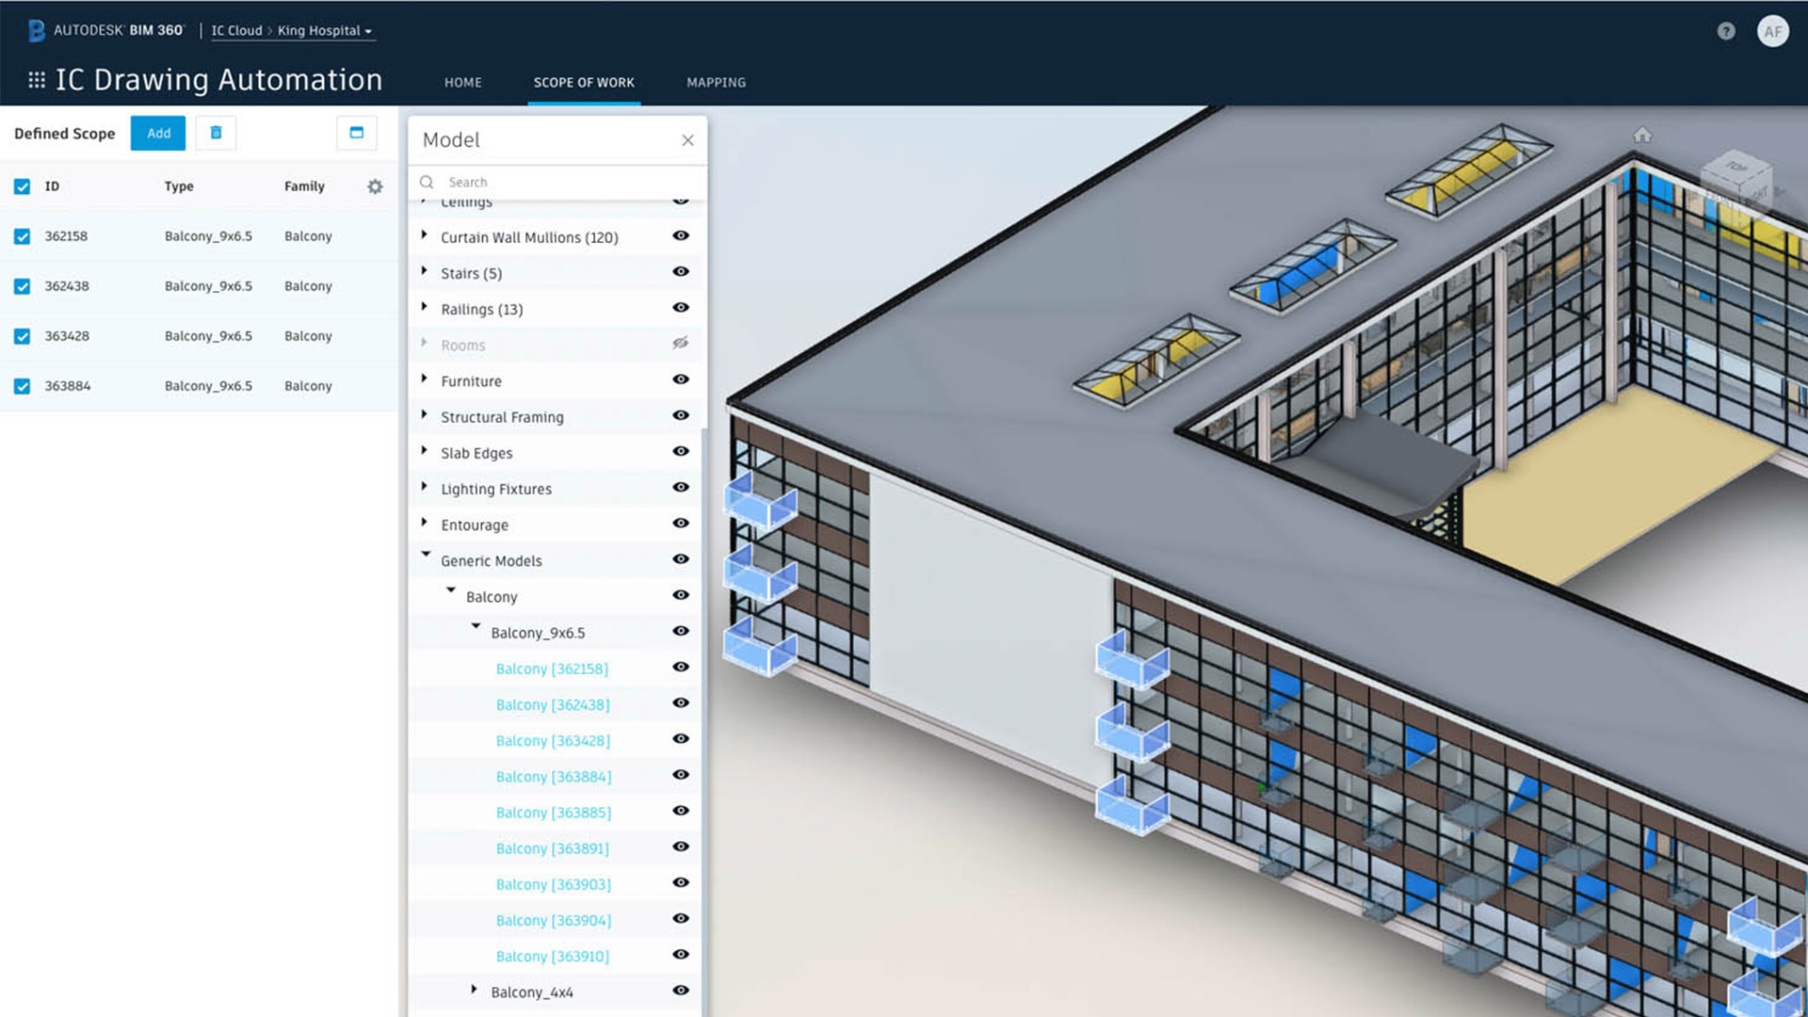Select Balcony 363885 in model tree
Image resolution: width=1808 pixels, height=1017 pixels.
pyautogui.click(x=553, y=812)
